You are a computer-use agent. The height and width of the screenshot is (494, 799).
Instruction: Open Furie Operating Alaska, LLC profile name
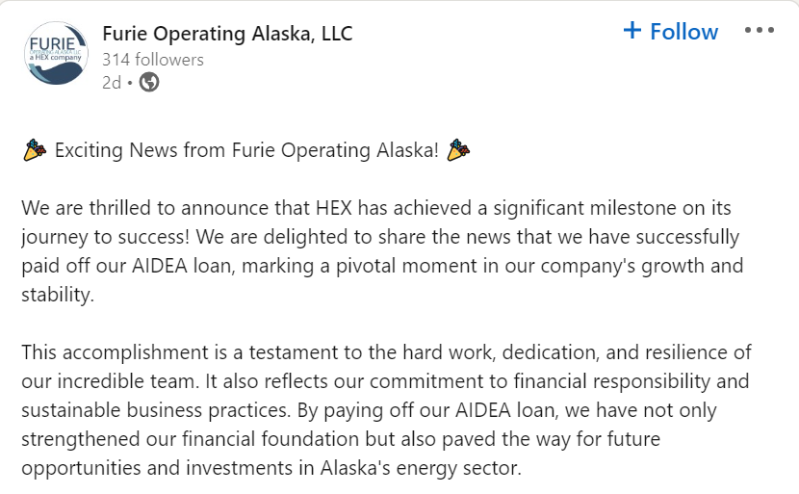tap(227, 34)
